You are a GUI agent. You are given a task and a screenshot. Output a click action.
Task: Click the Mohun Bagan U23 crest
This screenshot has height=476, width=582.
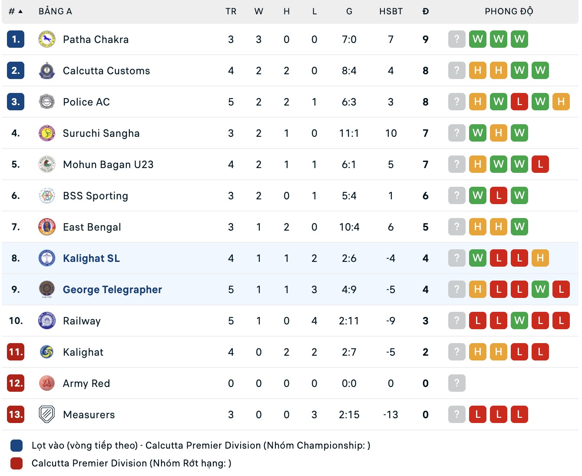(x=46, y=165)
